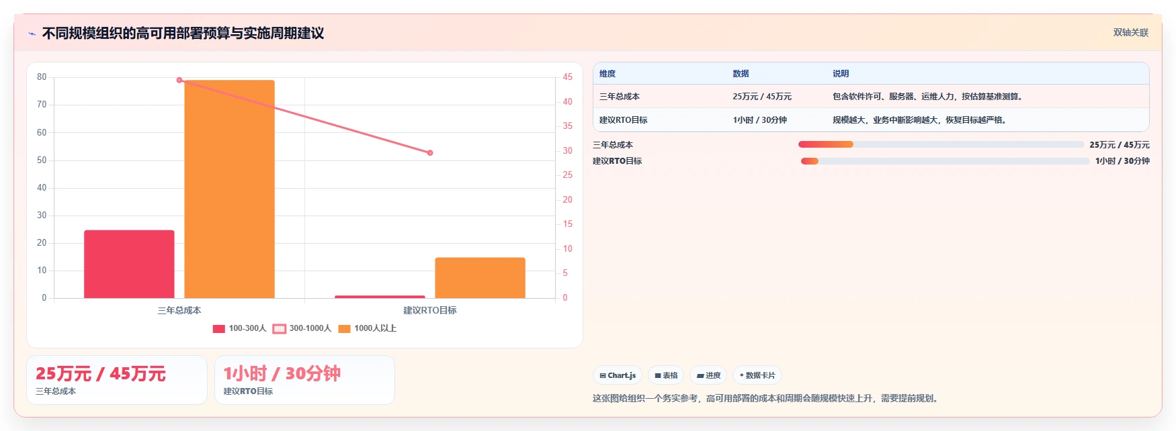Click the line point above 建议RTO目标
This screenshot has width=1176, height=431.
pos(430,153)
